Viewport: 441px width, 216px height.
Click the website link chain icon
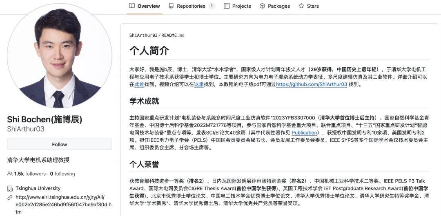click(x=10, y=197)
